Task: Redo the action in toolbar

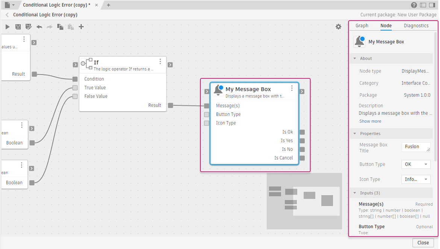Action: coord(49,27)
